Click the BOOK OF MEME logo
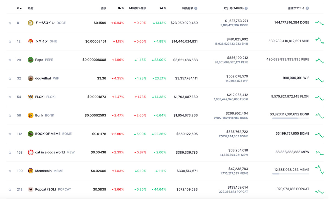 pos(31,134)
